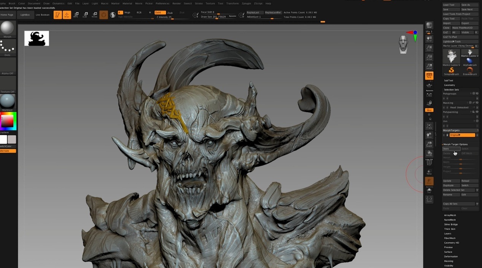
Task: Click the Live Boolean button
Action: click(x=43, y=15)
